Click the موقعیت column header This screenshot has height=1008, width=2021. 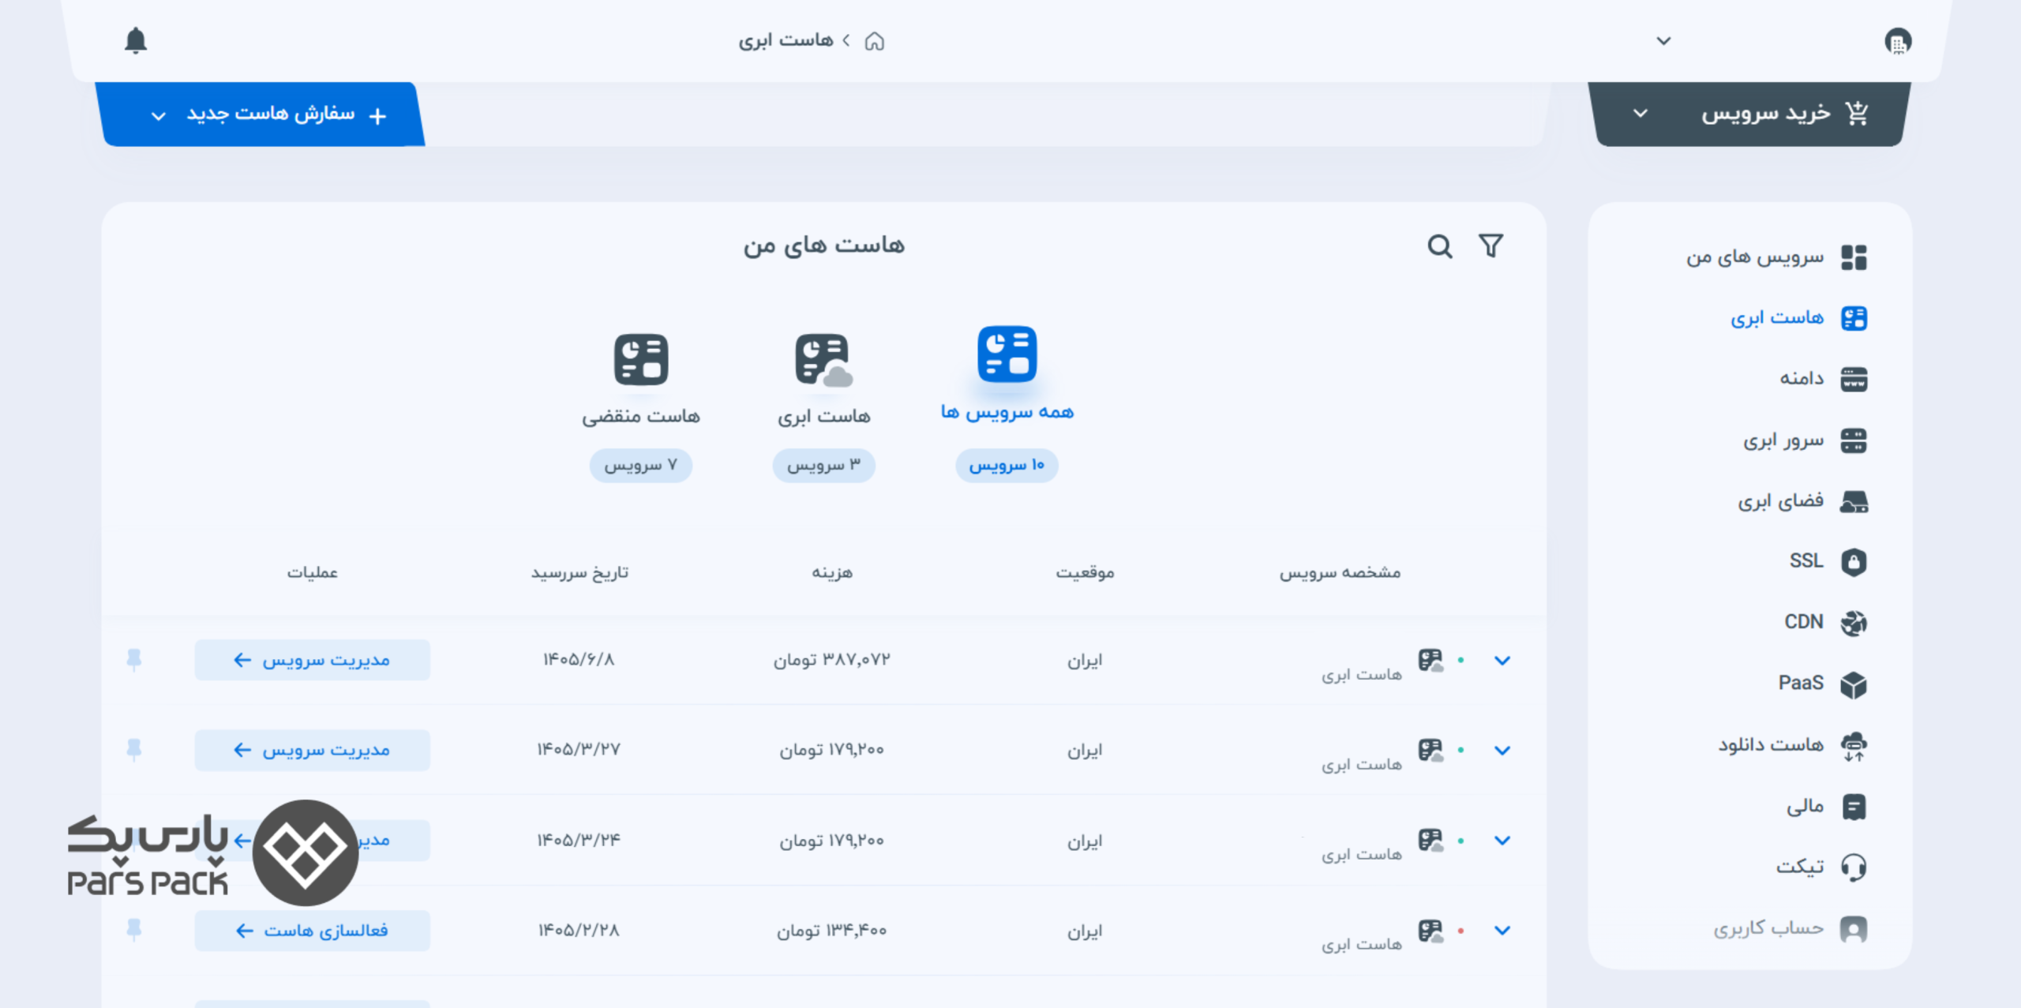[1085, 572]
